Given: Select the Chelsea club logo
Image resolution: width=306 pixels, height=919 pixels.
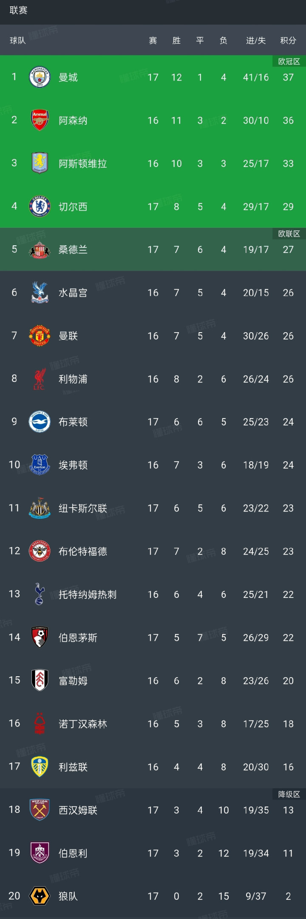Looking at the screenshot, I should click(40, 207).
